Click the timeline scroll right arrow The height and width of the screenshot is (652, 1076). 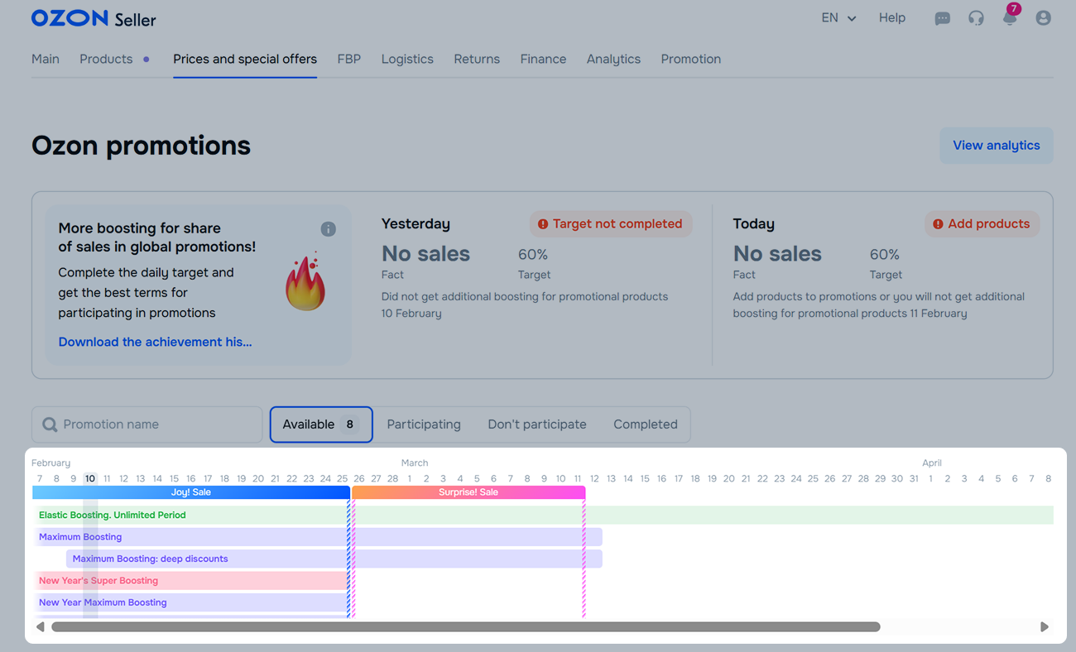tap(1045, 627)
